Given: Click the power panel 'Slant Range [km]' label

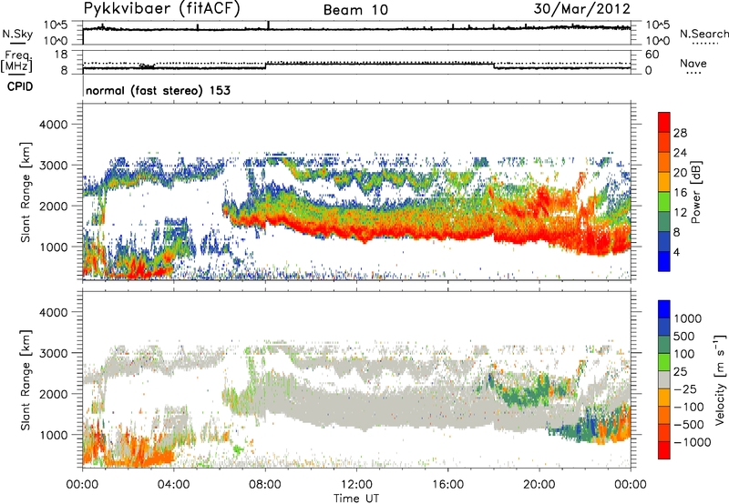Looking at the screenshot, I should (26, 192).
